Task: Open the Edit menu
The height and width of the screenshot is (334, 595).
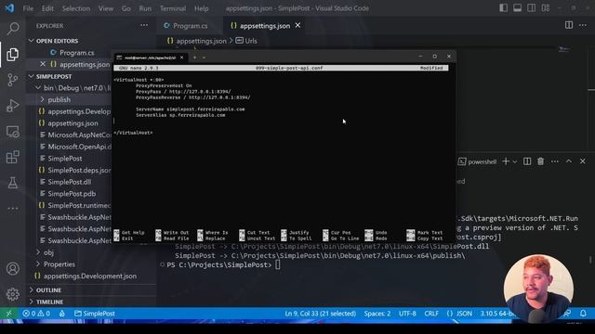Action: pos(47,8)
